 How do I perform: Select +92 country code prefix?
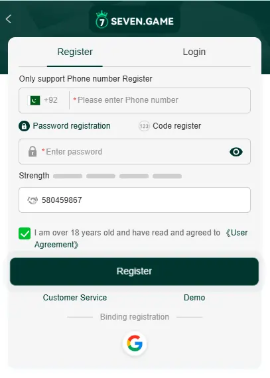(x=50, y=100)
